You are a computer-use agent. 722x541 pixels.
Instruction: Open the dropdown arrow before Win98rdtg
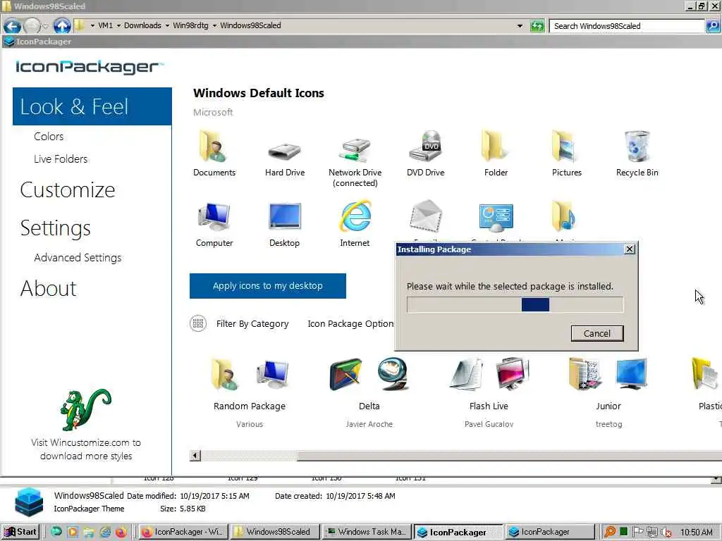pos(166,26)
